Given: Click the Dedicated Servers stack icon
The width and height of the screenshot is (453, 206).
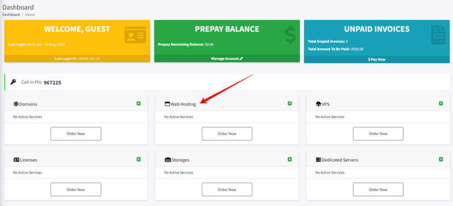Looking at the screenshot, I should pos(319,160).
